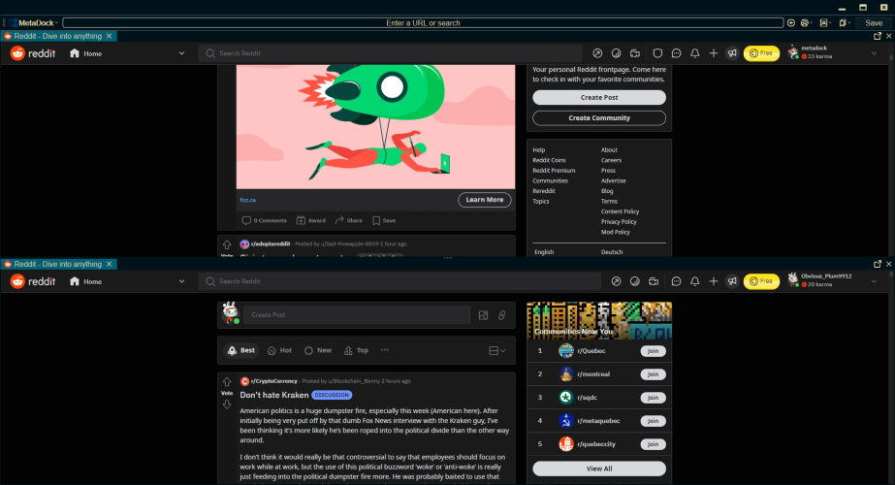Join r/quebeccity community

[653, 444]
